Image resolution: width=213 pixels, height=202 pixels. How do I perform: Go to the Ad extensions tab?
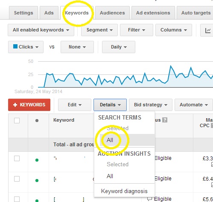pos(153,13)
